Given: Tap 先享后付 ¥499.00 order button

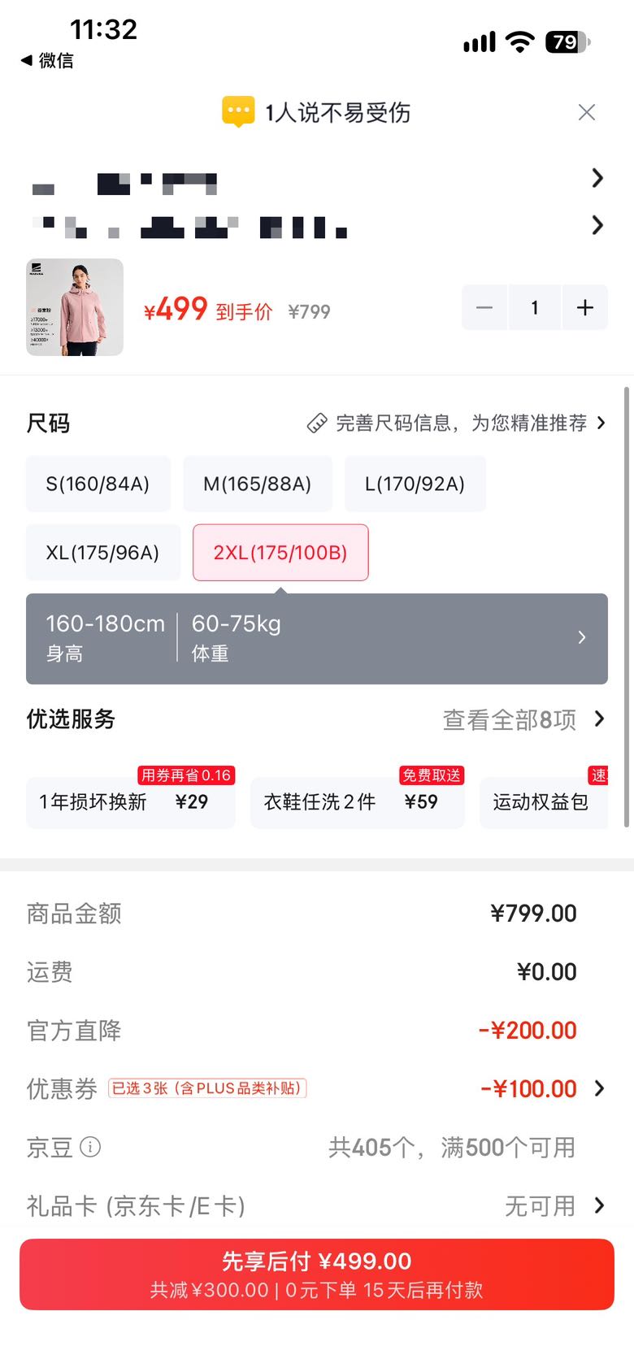Looking at the screenshot, I should [x=317, y=1274].
